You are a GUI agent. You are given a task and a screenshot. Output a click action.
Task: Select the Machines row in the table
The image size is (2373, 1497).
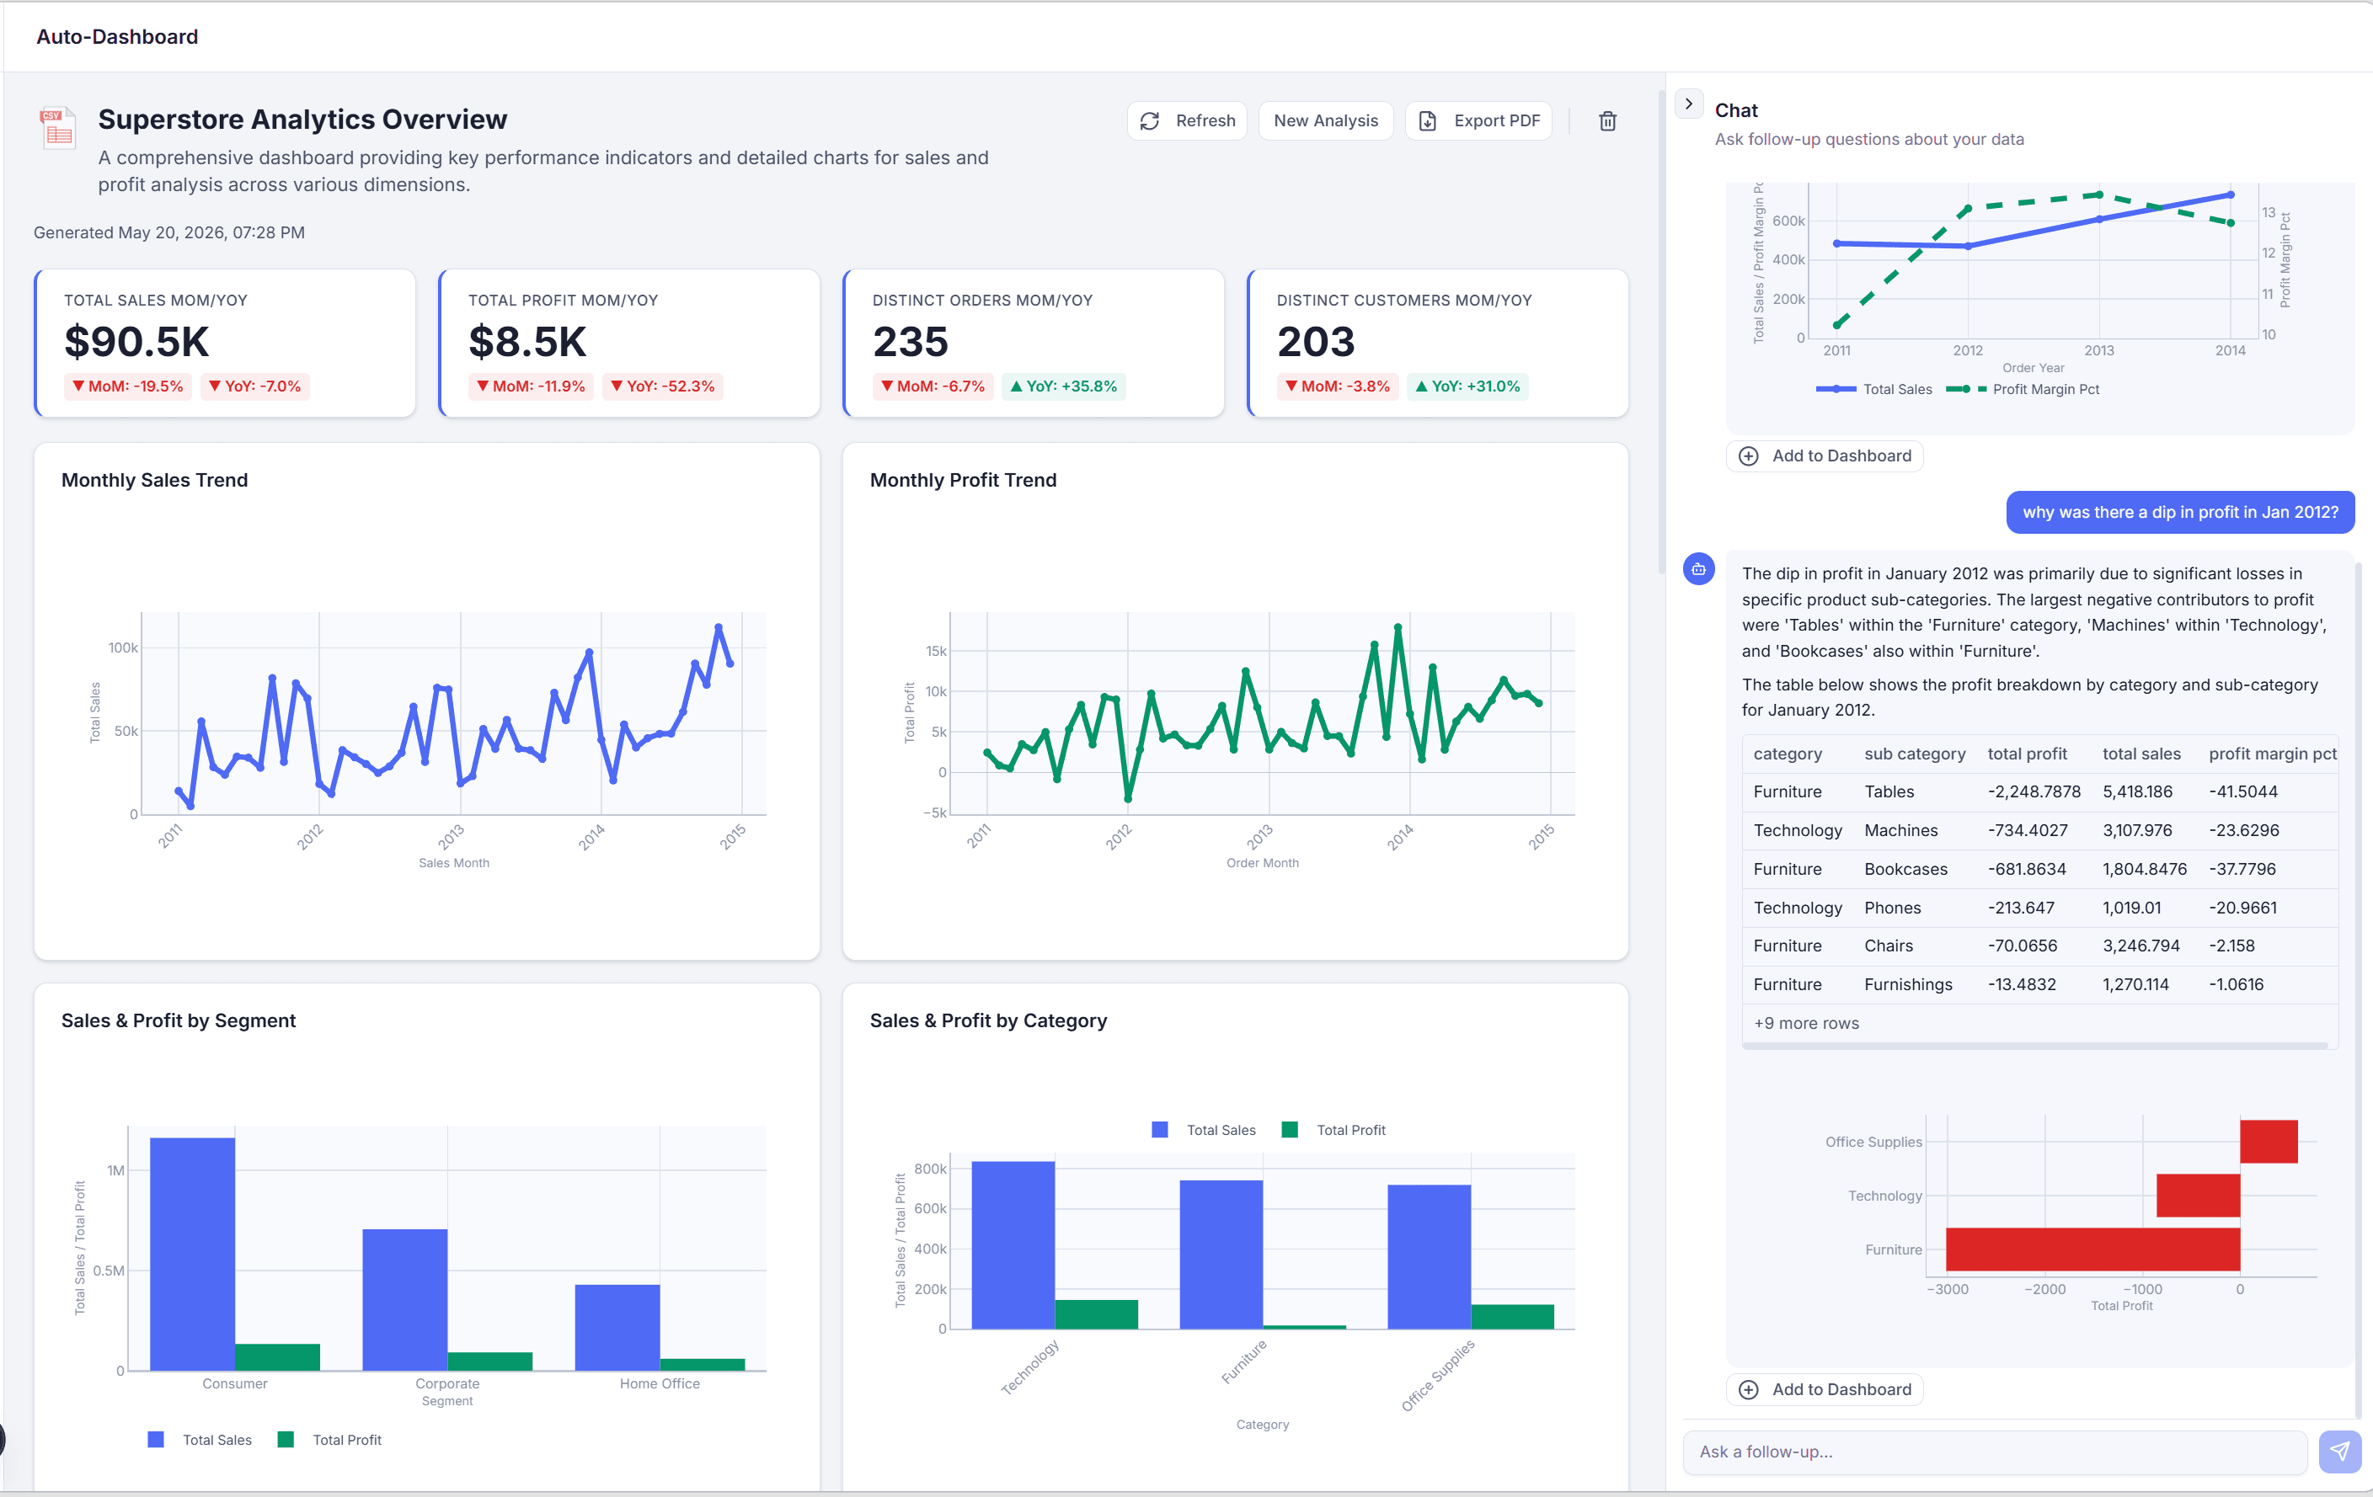pos(2039,830)
